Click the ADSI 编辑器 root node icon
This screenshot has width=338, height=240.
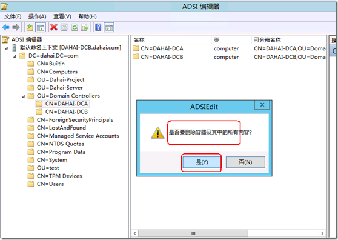coord(5,39)
